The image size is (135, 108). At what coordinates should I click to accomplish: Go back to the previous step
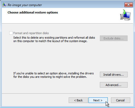click(x=78, y=100)
